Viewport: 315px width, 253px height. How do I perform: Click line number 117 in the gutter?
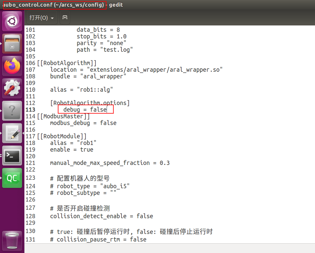30,136
